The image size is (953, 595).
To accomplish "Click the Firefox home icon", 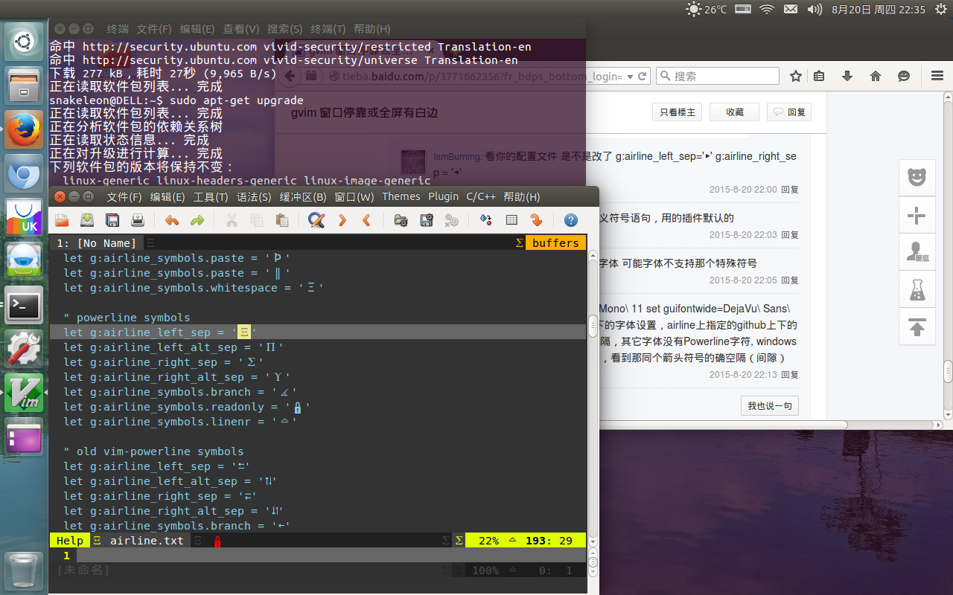I will click(x=876, y=76).
